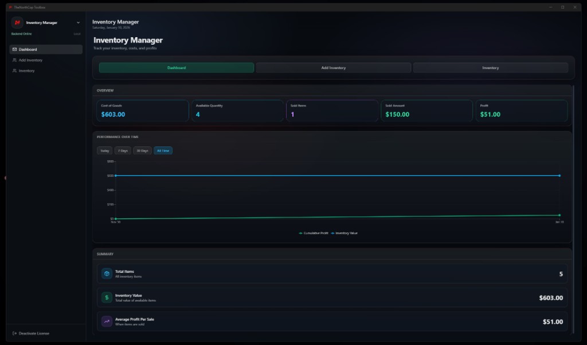
Task: Click the Dashboard envelope icon in sidebar
Action: pyautogui.click(x=14, y=49)
